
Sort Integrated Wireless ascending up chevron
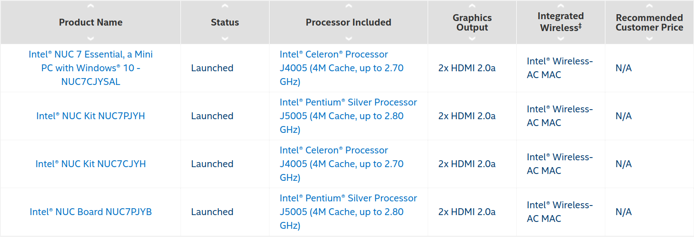pyautogui.click(x=561, y=6)
